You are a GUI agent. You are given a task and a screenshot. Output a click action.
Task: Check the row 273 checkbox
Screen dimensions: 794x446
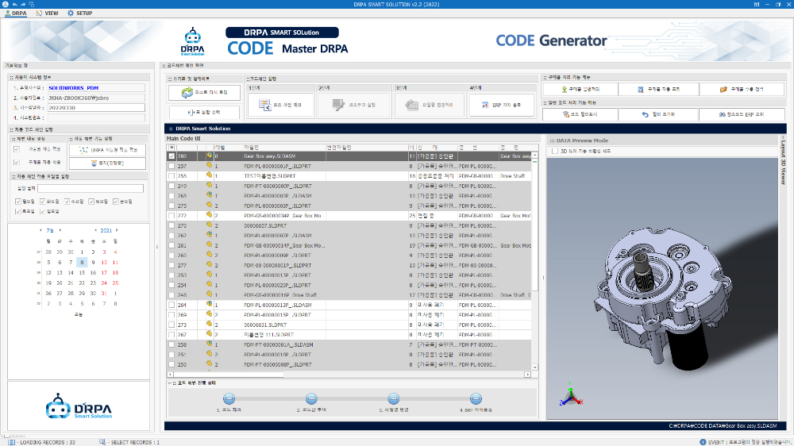point(172,325)
